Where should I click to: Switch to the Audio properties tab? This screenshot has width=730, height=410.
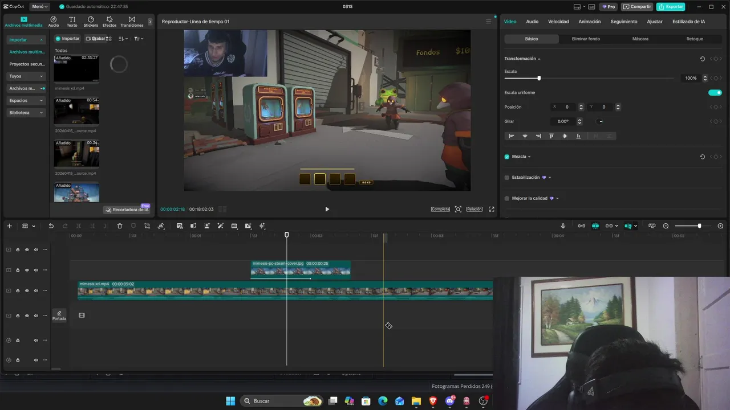tap(532, 22)
